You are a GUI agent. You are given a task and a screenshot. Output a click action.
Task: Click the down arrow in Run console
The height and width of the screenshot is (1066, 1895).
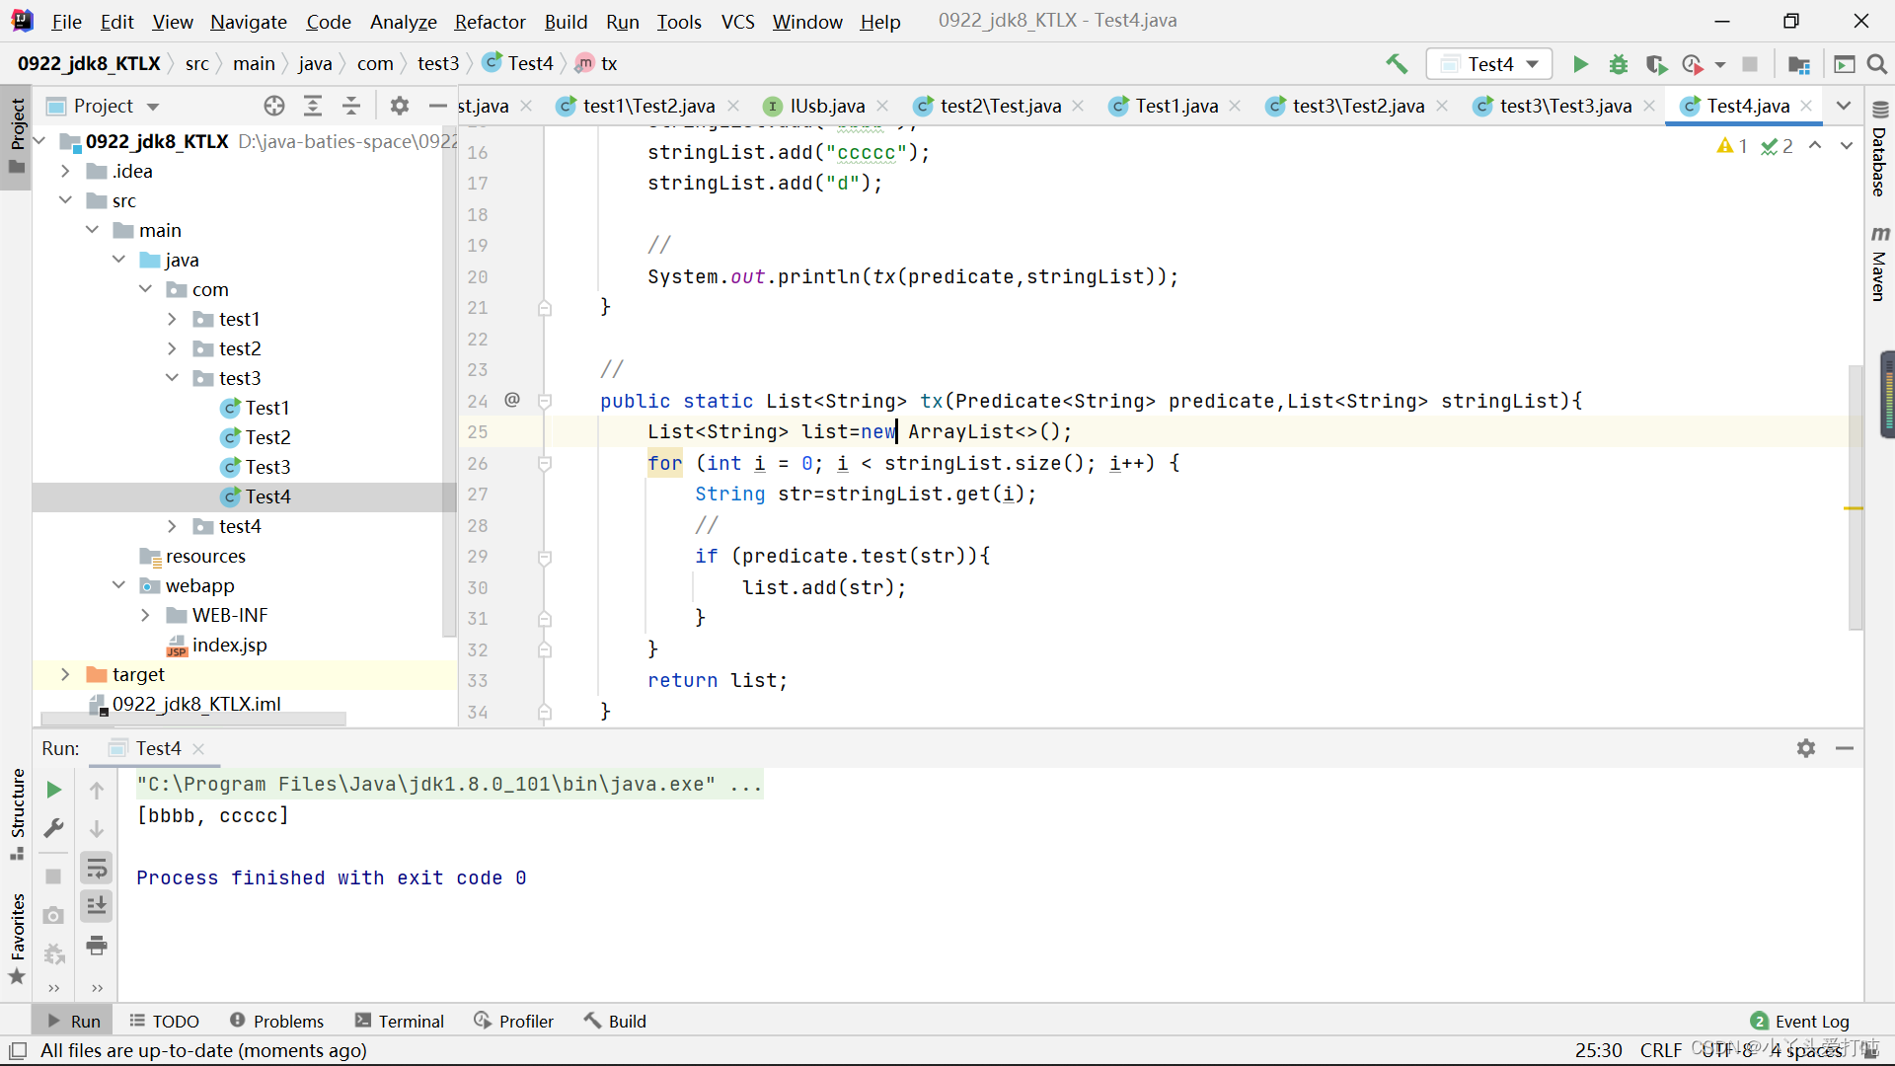click(97, 828)
